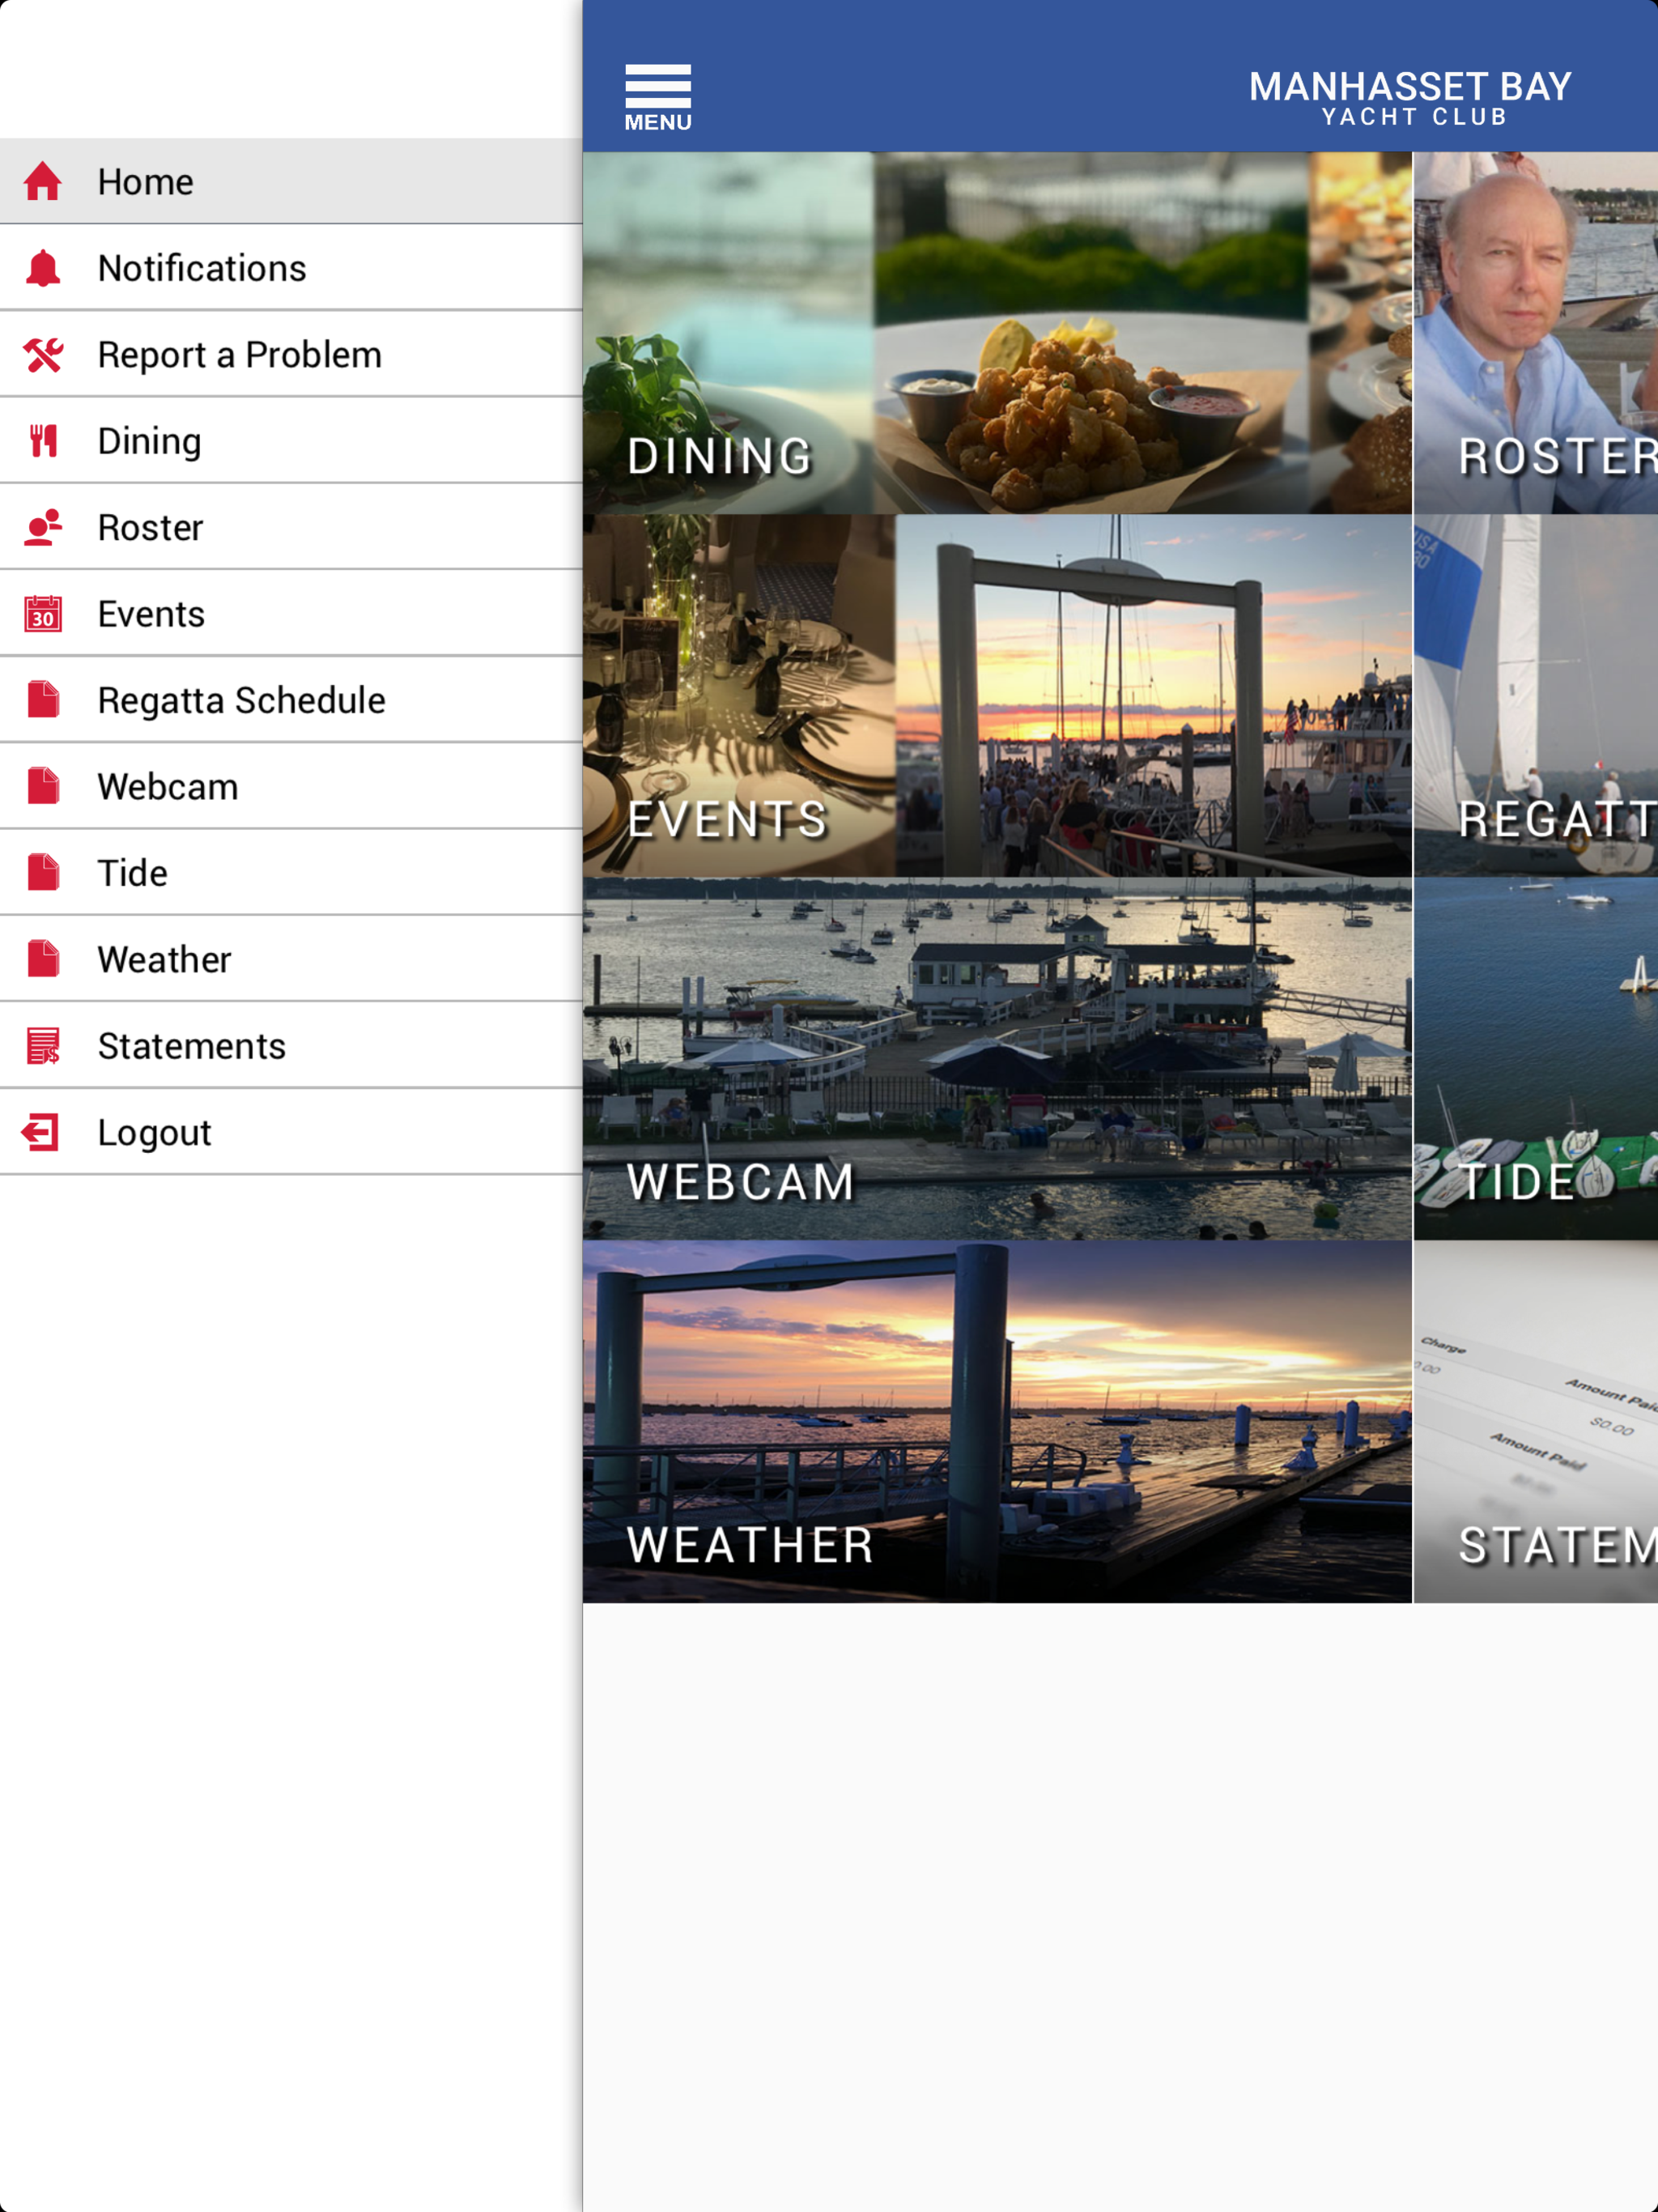Go to Roster in the side menu

[x=291, y=527]
